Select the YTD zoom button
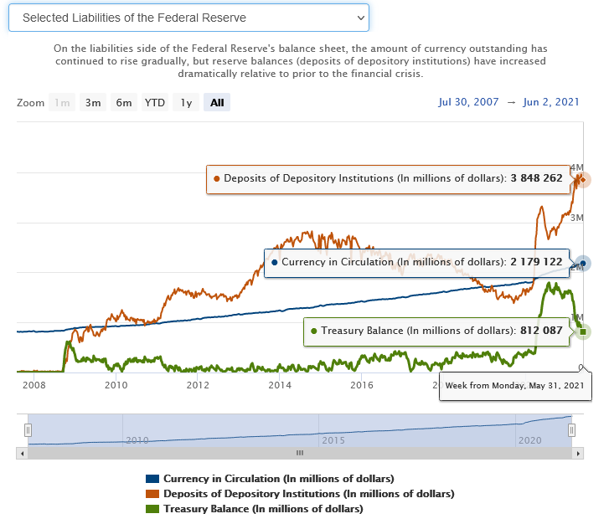 [155, 102]
